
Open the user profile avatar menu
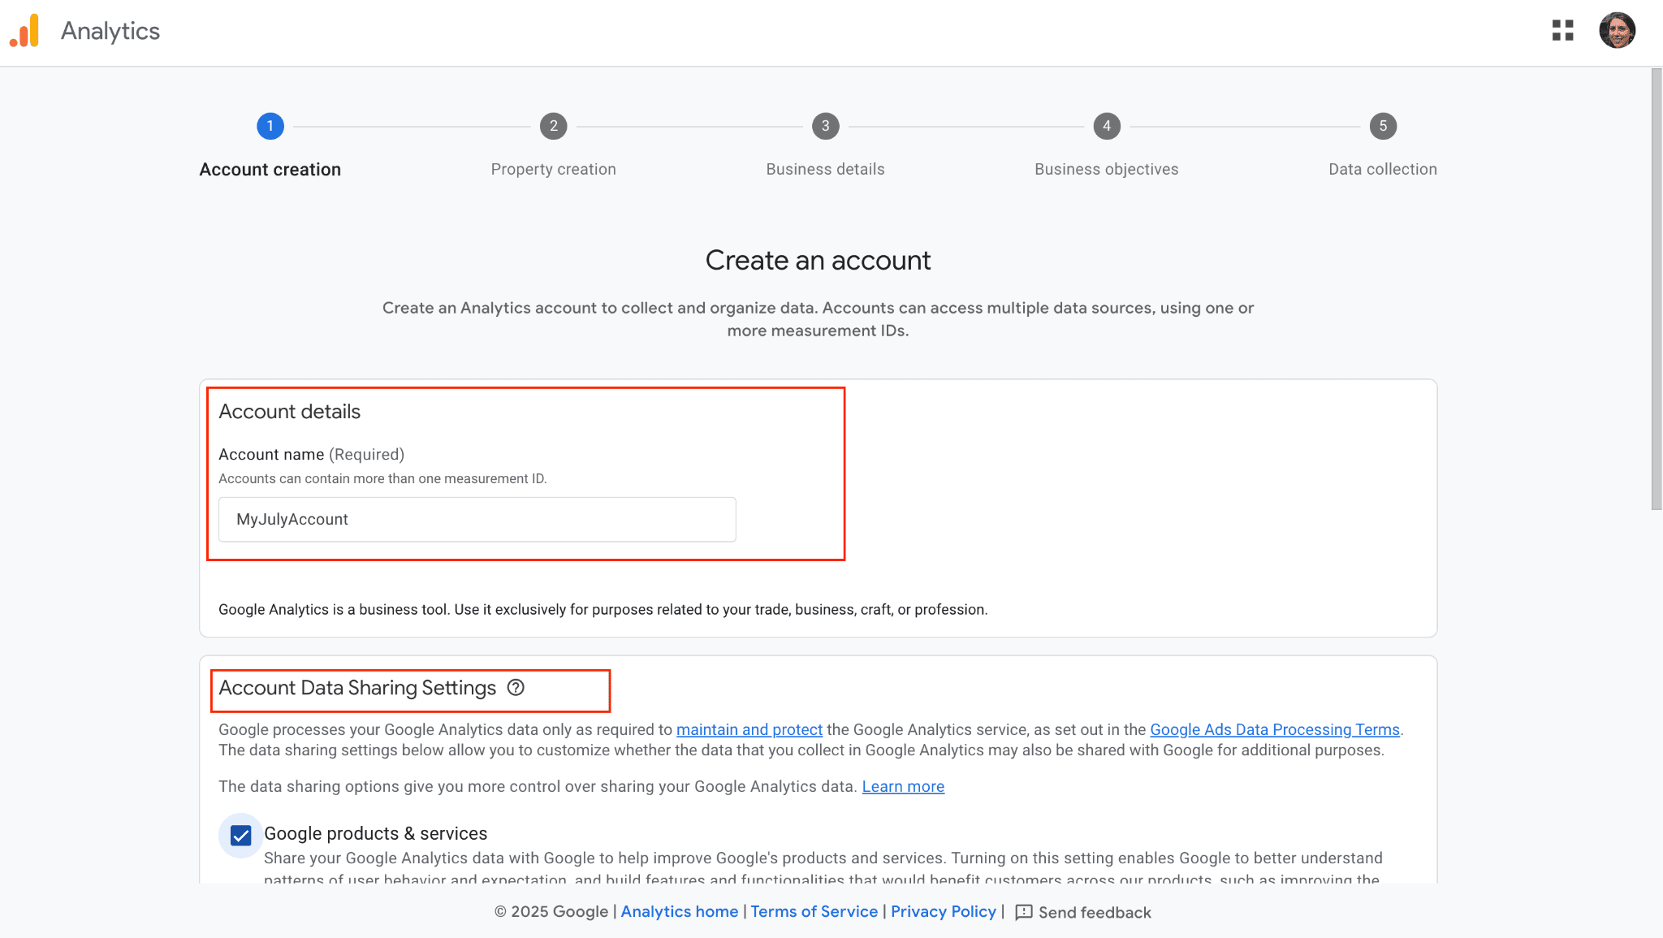[1617, 31]
